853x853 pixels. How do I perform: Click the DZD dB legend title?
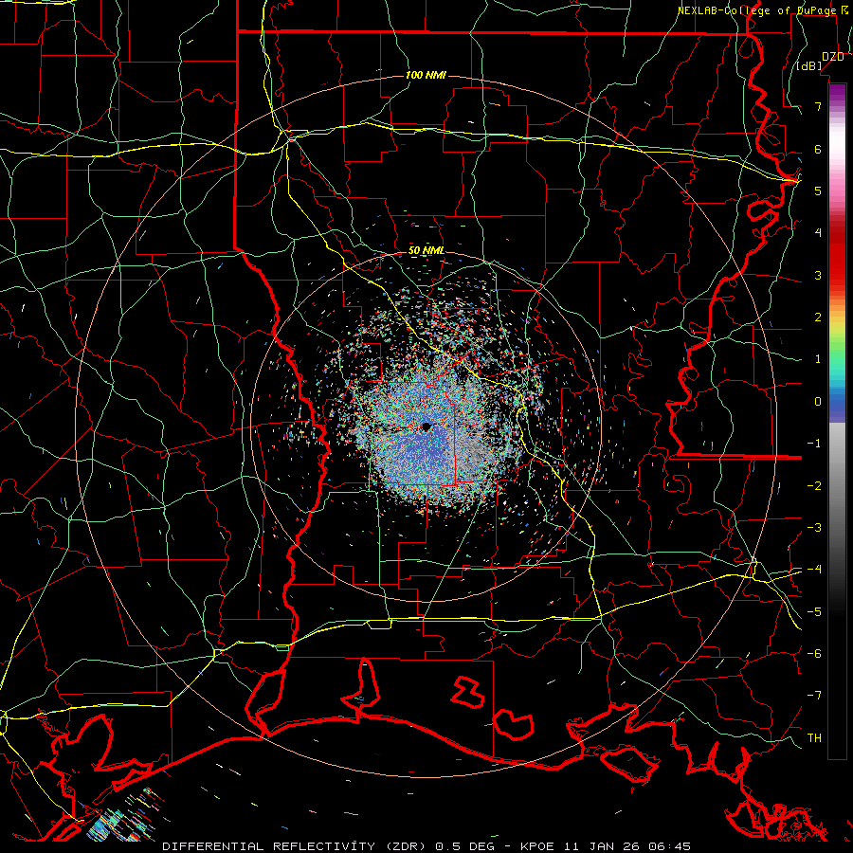[821, 61]
